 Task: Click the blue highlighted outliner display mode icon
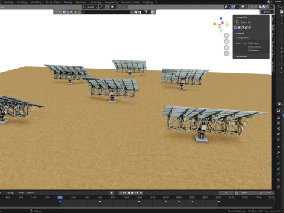(x=64, y=12)
